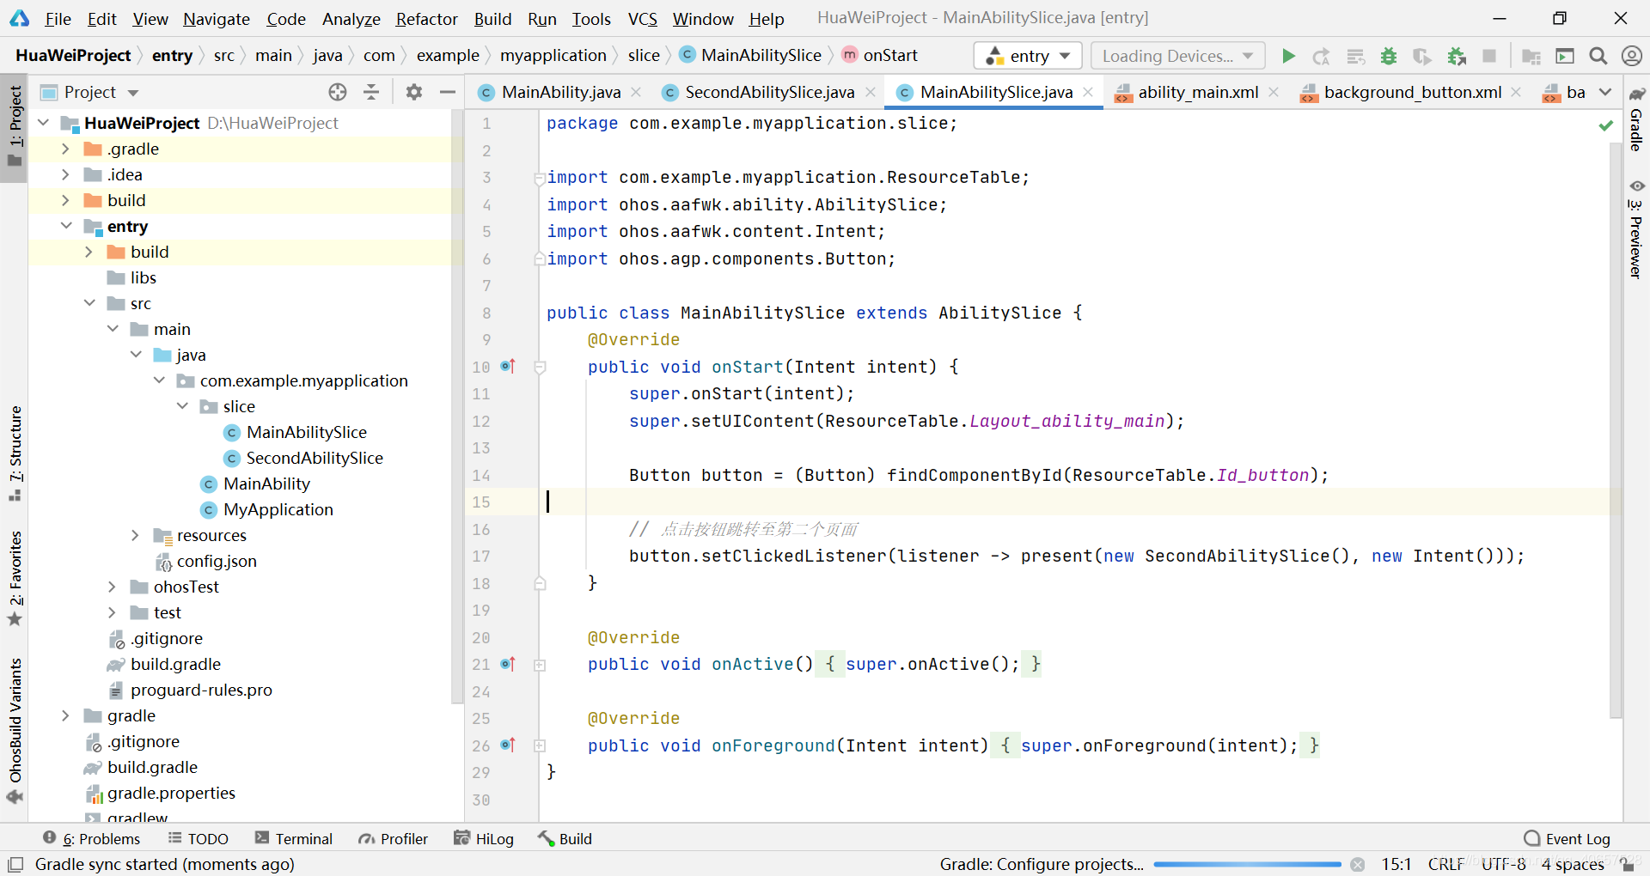Cancel the Gradle sync with the stop icon
The image size is (1650, 876).
1358,865
